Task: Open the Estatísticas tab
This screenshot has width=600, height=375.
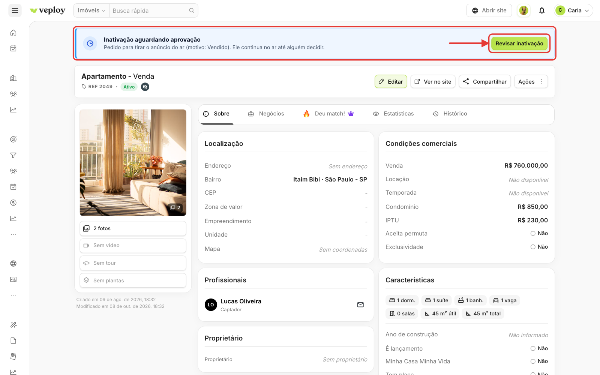Action: [x=393, y=114]
